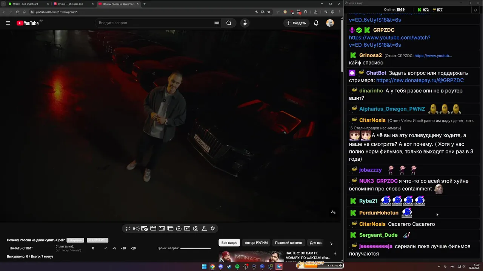Open the YouTube notifications bell
Screen dimensions: 483x271
(x=316, y=23)
